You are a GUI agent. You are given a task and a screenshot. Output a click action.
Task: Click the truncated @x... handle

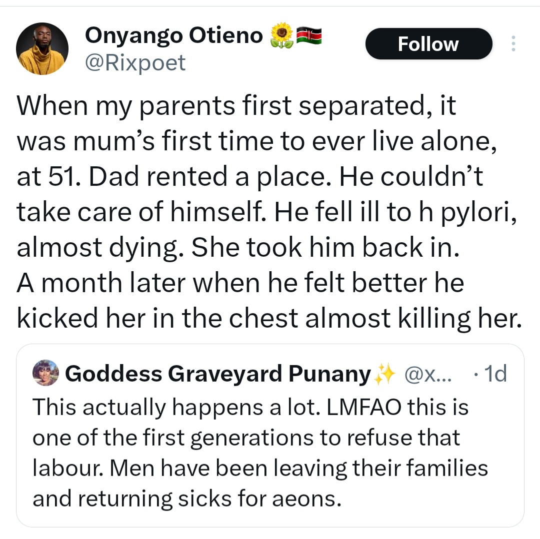(x=426, y=373)
